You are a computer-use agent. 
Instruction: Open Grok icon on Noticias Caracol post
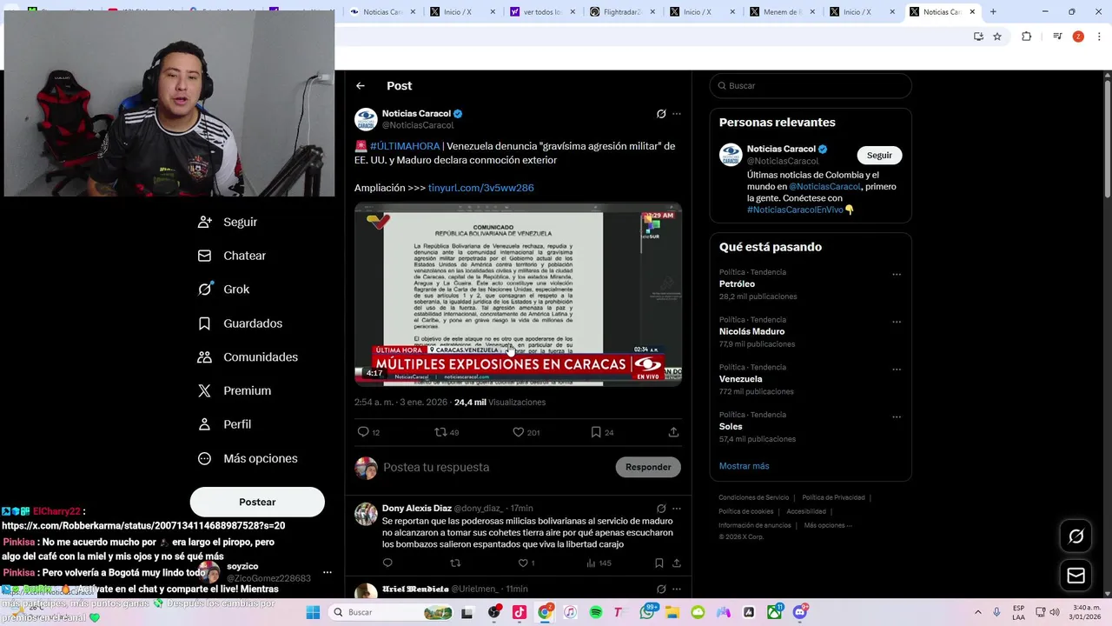(661, 114)
